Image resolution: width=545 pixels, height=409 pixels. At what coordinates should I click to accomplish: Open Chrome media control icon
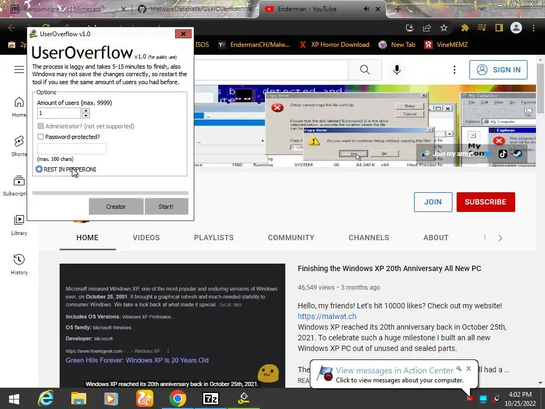point(482,28)
